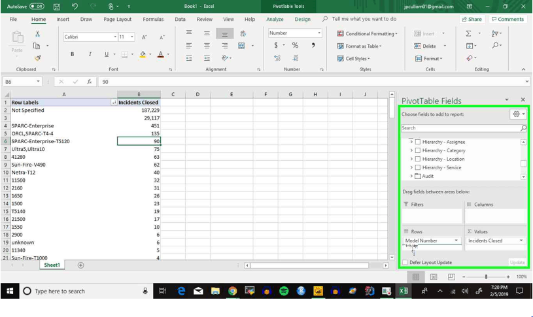The width and height of the screenshot is (533, 317).
Task: Check the Hierarchy - Location field
Action: (x=418, y=159)
